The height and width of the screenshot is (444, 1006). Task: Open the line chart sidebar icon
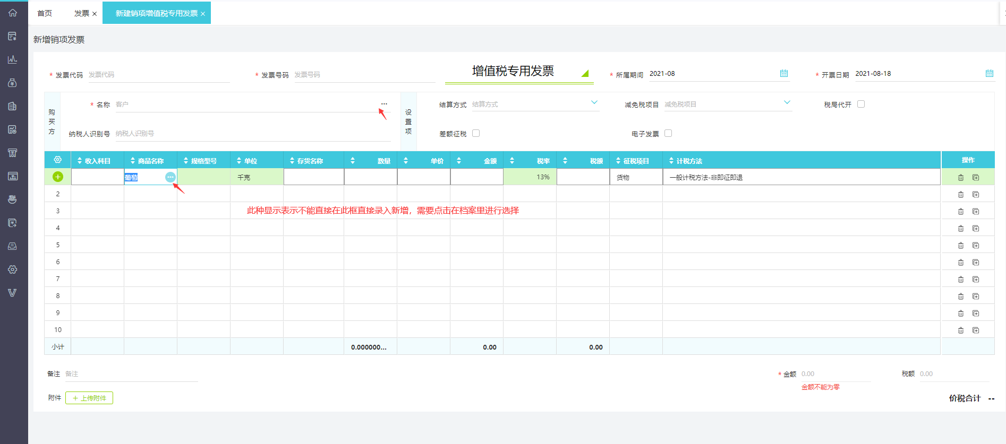pyautogui.click(x=13, y=59)
